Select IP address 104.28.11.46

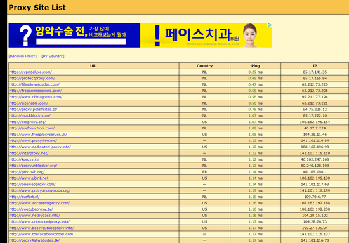point(315,135)
